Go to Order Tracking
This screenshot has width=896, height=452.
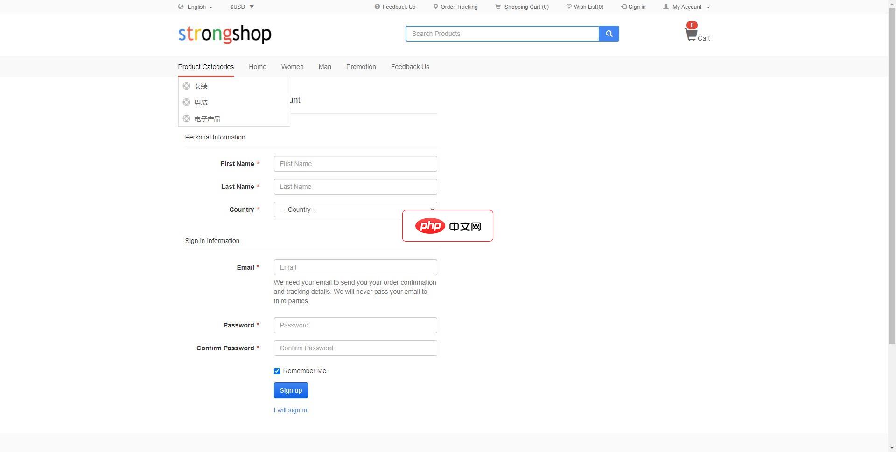[459, 7]
